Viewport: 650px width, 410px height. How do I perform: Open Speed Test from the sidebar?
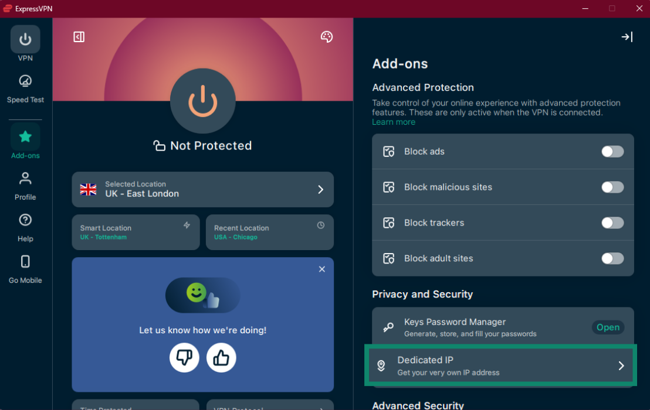25,88
